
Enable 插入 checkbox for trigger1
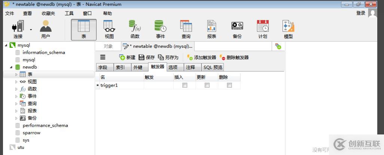(185, 85)
